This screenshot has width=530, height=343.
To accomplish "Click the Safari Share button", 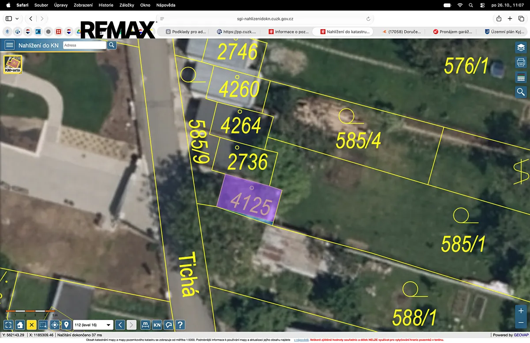I will 499,19.
